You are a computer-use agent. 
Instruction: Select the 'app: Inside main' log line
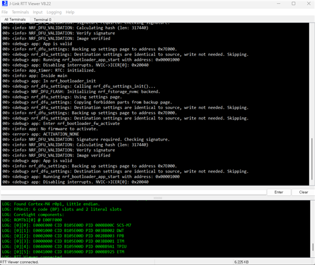tap(35, 76)
